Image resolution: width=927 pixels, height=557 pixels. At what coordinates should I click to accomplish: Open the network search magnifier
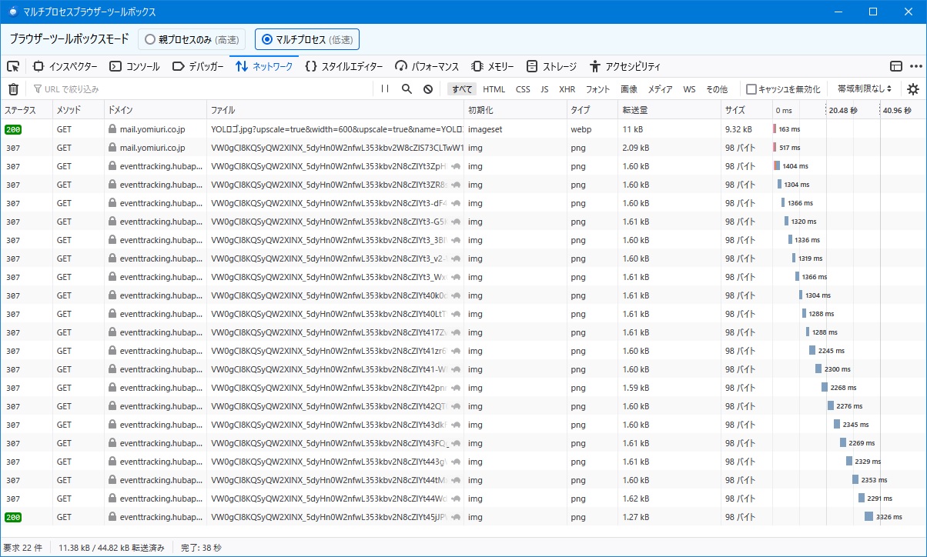[x=407, y=89]
